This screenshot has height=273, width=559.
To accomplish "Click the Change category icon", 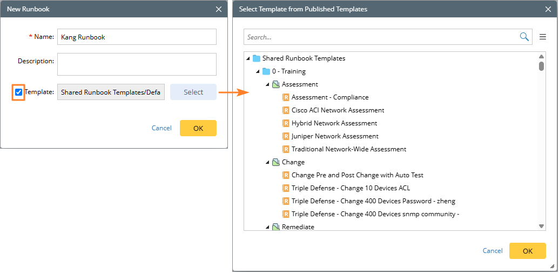I will [x=276, y=162].
